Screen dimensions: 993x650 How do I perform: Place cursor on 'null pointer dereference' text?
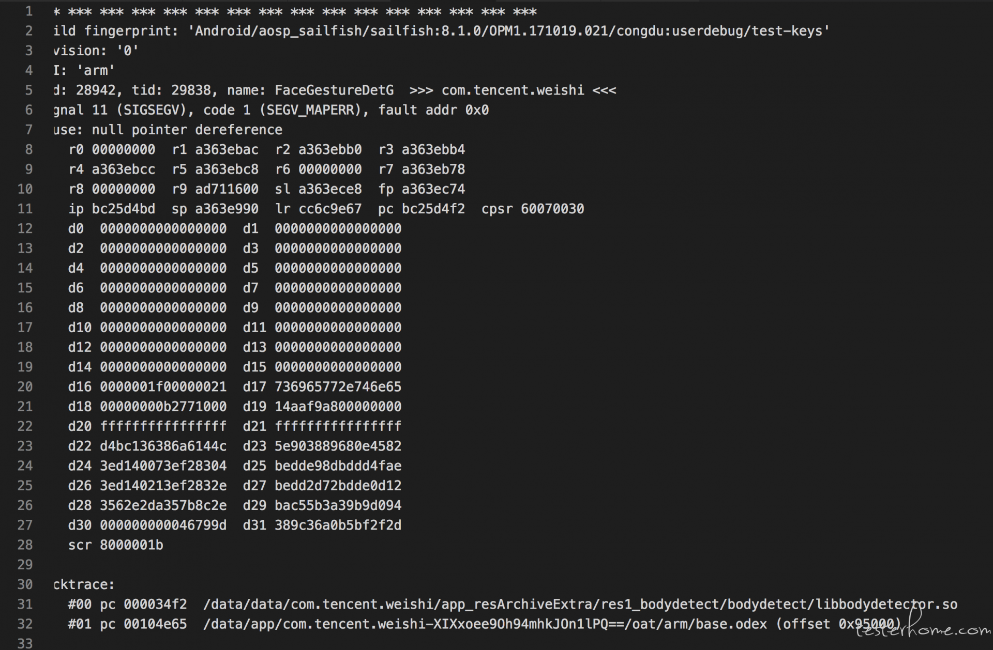click(x=187, y=130)
